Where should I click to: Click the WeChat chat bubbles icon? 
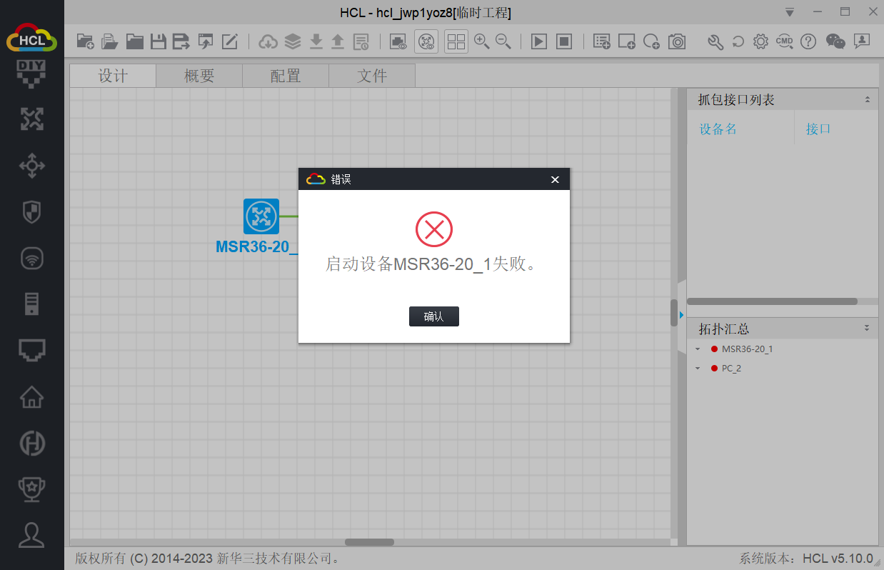click(835, 41)
